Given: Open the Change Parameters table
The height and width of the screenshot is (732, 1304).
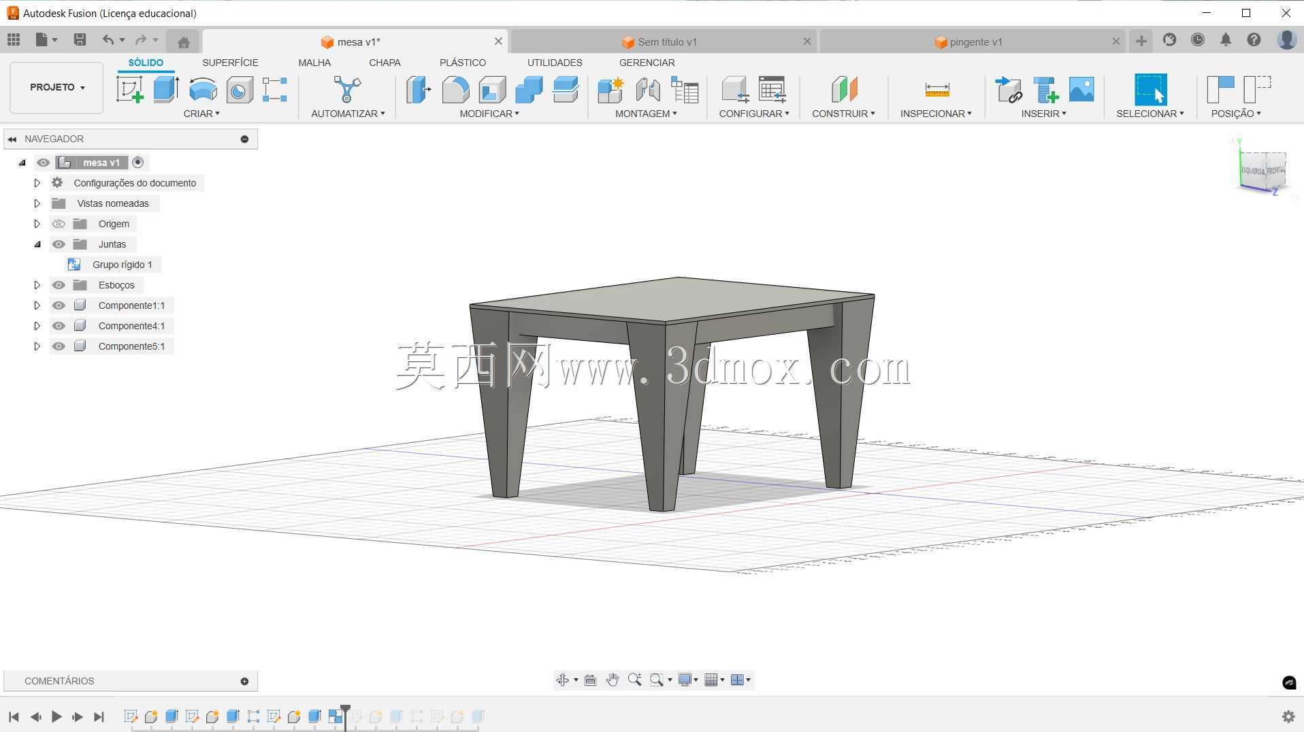Looking at the screenshot, I should click(x=772, y=89).
